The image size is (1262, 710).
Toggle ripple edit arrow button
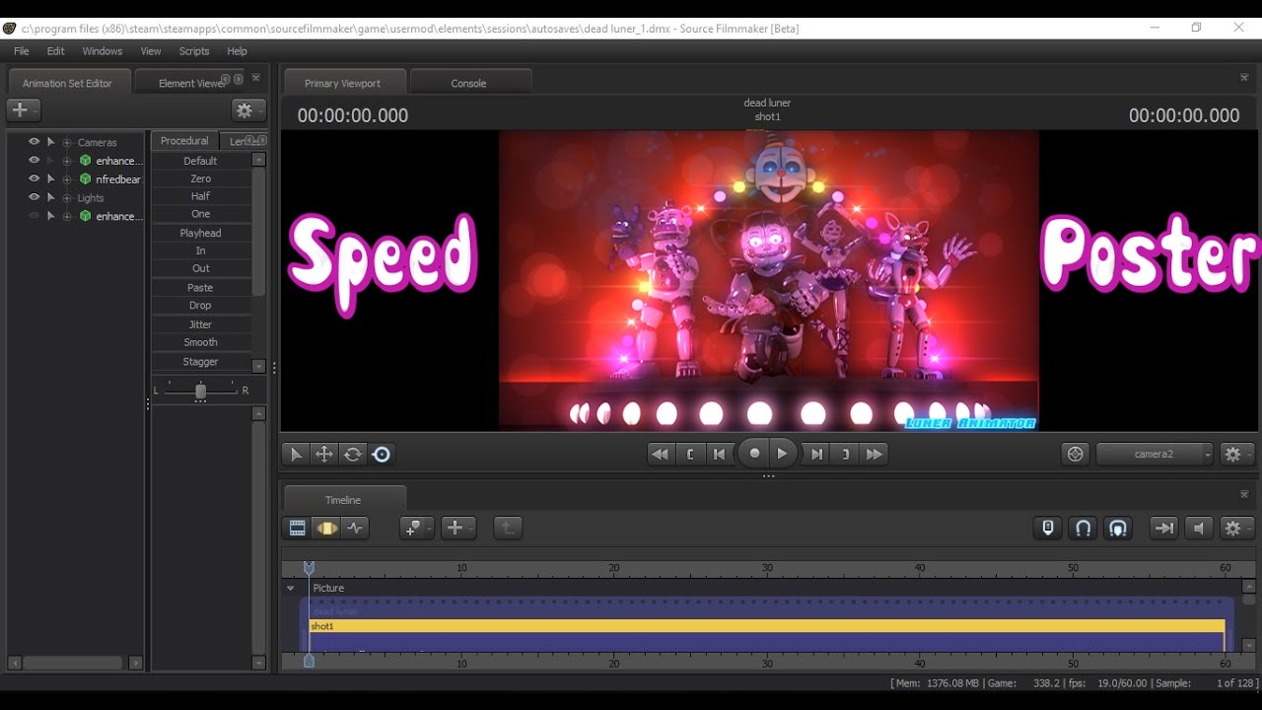[x=1164, y=529]
